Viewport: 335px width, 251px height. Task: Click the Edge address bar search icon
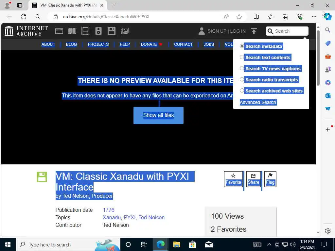point(38,17)
